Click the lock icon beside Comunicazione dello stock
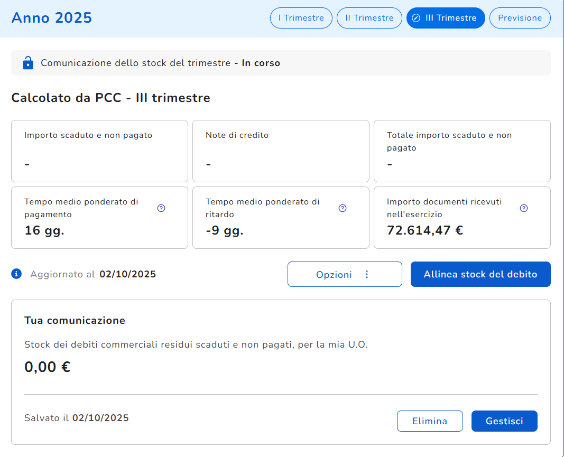Viewport: 564px width, 457px height. (27, 63)
